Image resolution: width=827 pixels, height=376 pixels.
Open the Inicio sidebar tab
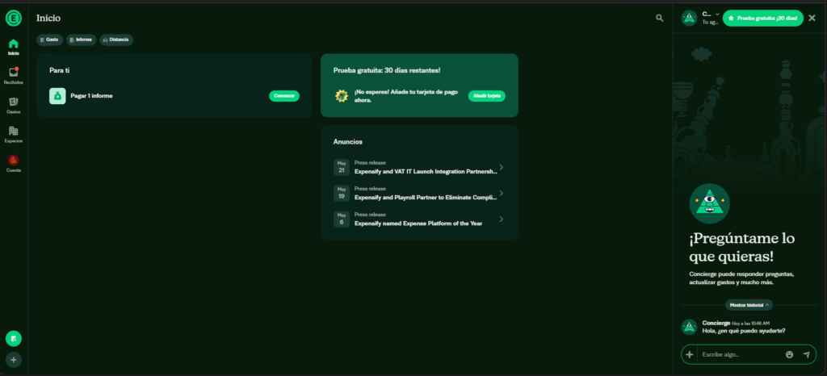coord(14,47)
